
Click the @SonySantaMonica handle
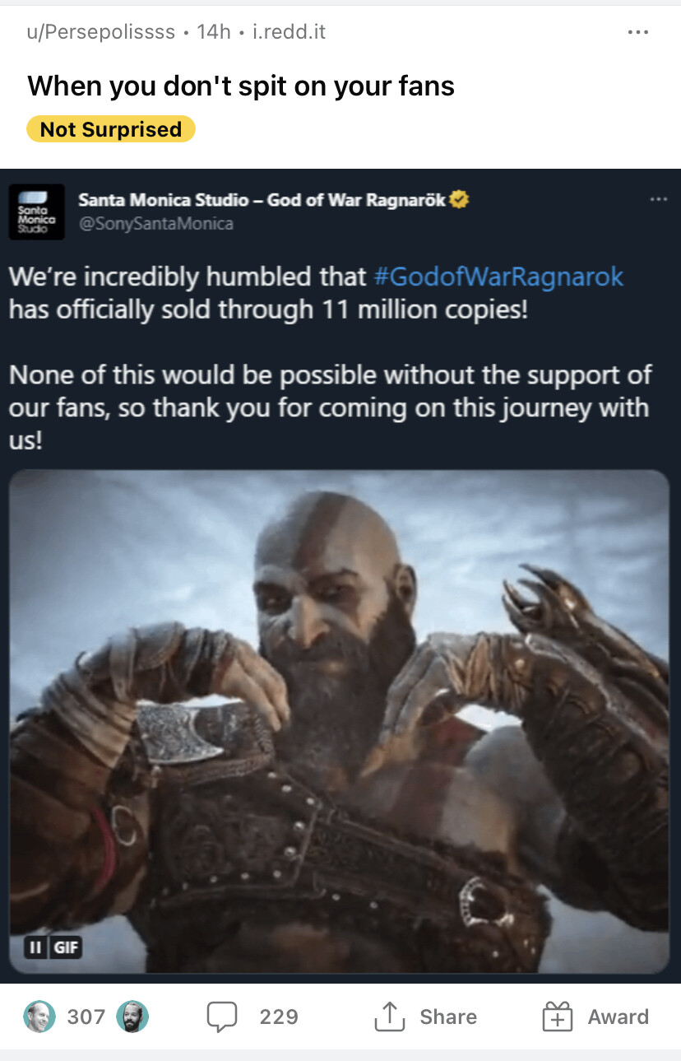tap(155, 223)
